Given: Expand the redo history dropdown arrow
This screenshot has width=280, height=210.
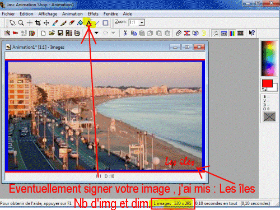Looking at the screenshot, I should (x=113, y=33).
